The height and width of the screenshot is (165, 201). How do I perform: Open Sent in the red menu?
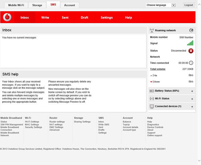(x=65, y=17)
